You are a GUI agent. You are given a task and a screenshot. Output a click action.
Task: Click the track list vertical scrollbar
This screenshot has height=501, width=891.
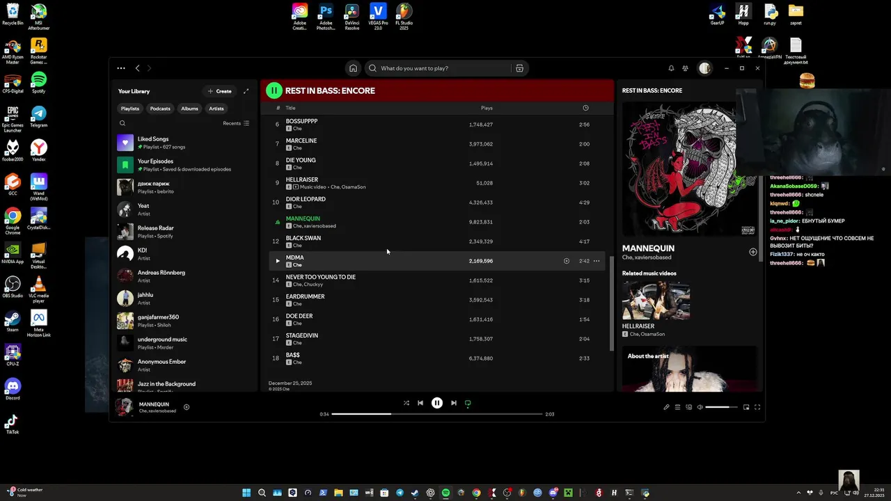click(611, 303)
